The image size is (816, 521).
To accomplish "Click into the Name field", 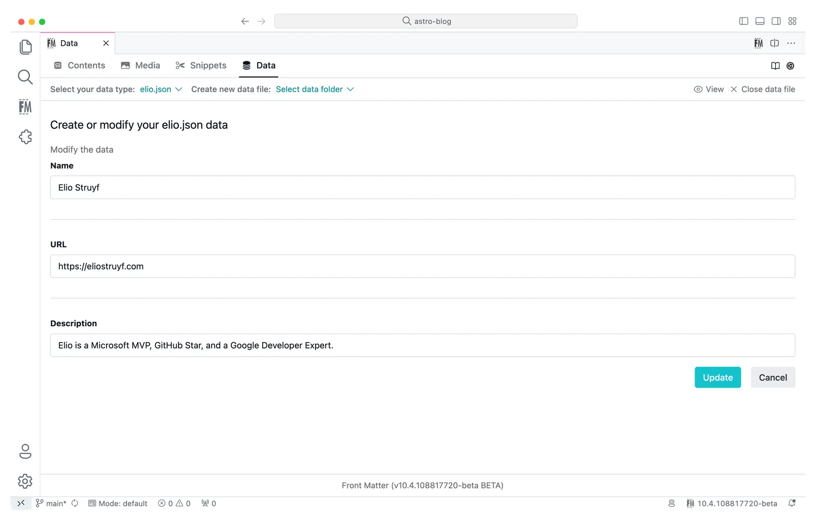I will point(423,187).
